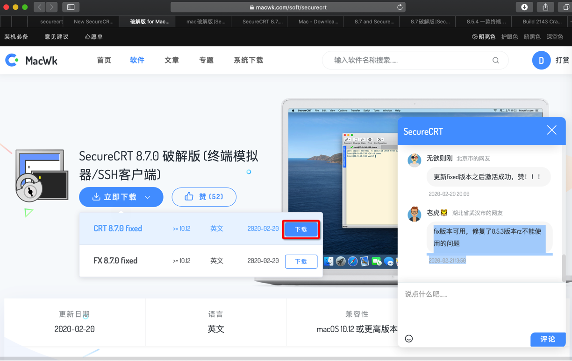Open the 心愿单 wishlist link
This screenshot has height=361, width=572.
[x=94, y=37]
